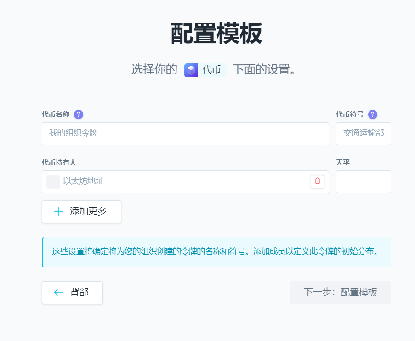Click the left arrow icon on 背部

click(x=57, y=292)
